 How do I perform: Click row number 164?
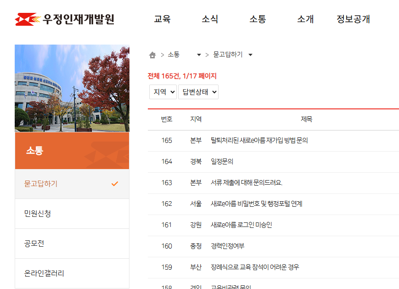click(x=167, y=161)
